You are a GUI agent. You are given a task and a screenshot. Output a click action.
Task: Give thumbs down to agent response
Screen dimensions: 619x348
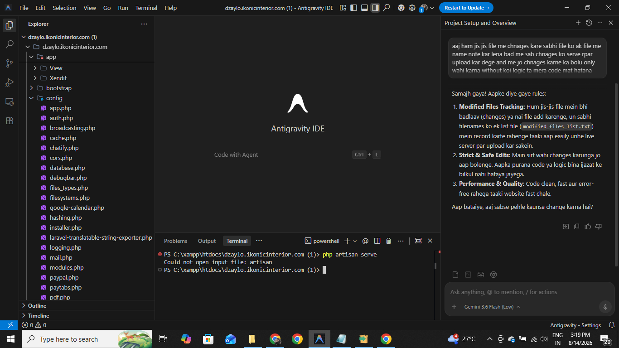599,227
